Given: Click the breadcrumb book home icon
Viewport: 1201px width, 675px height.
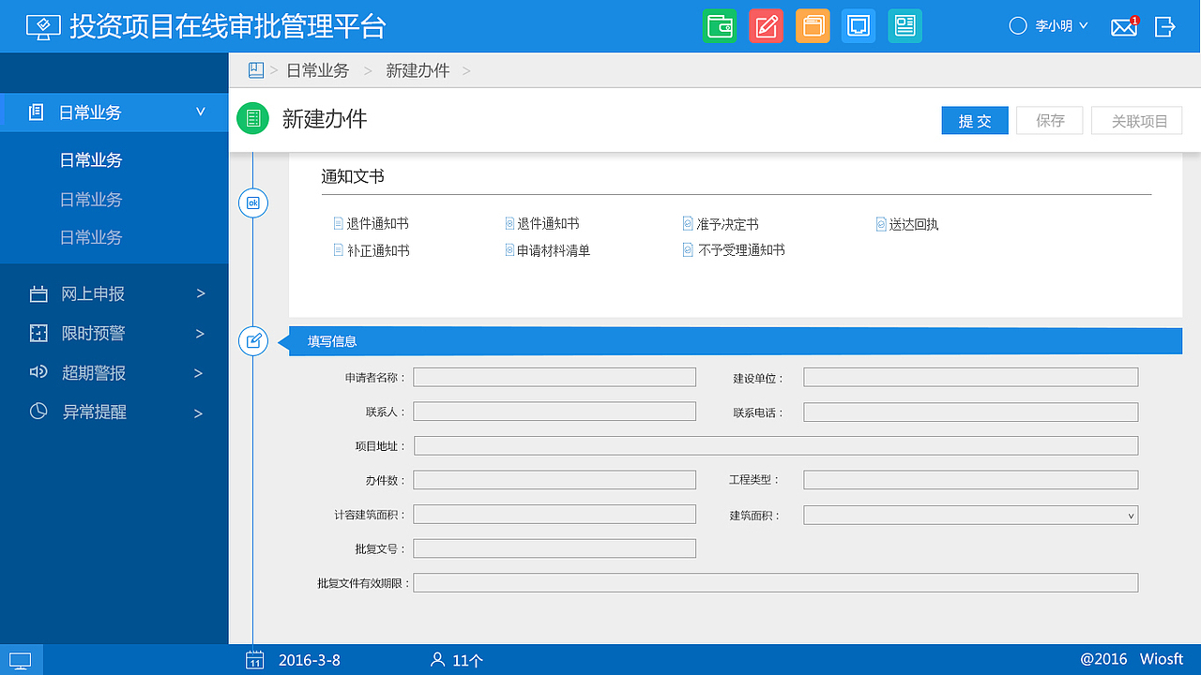Looking at the screenshot, I should (255, 70).
